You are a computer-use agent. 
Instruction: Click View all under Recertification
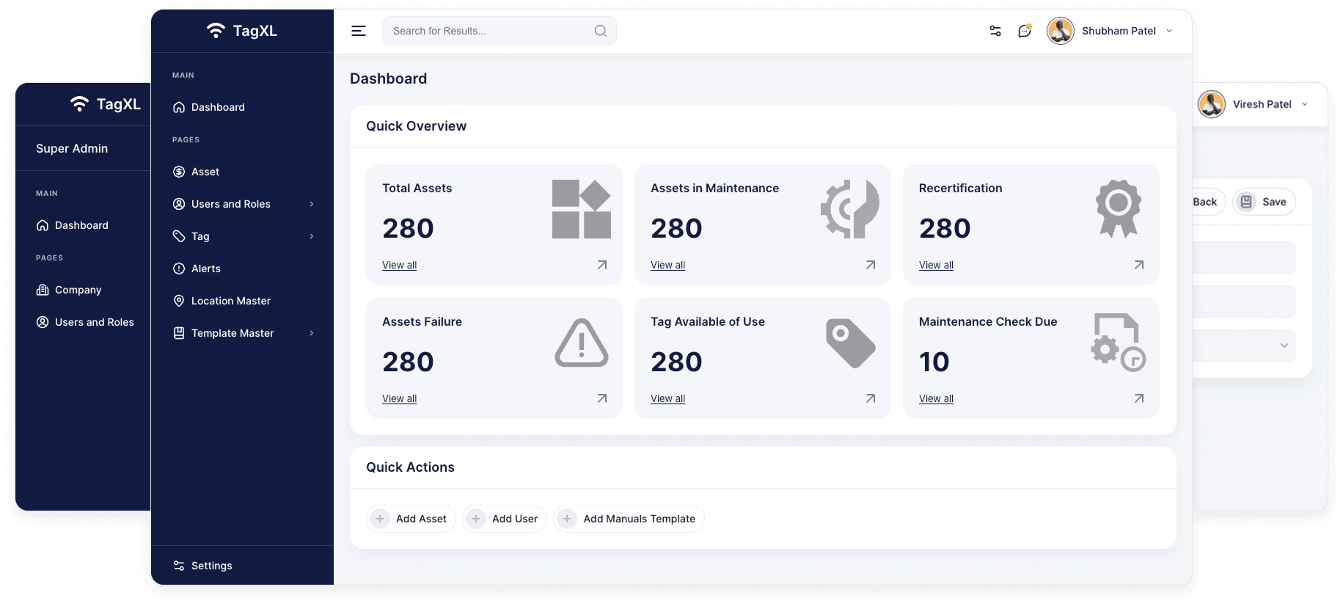tap(936, 265)
